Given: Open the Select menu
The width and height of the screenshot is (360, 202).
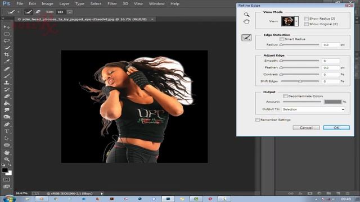Looking at the screenshot, I should (x=96, y=4).
